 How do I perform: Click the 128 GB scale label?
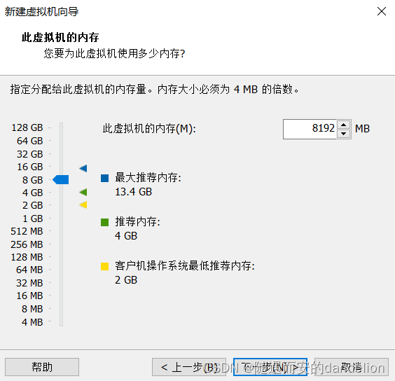pyautogui.click(x=27, y=127)
